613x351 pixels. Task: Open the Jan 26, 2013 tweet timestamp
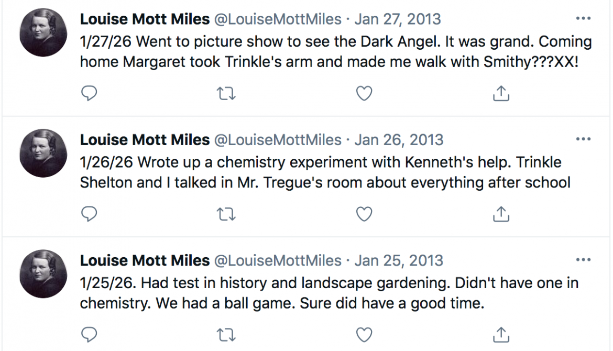pyautogui.click(x=399, y=140)
